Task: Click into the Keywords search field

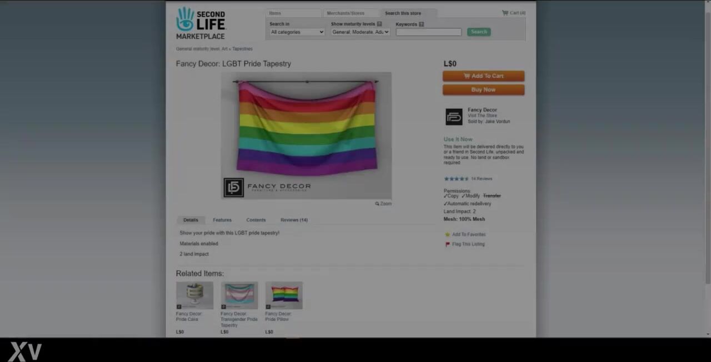Action: (x=428, y=32)
